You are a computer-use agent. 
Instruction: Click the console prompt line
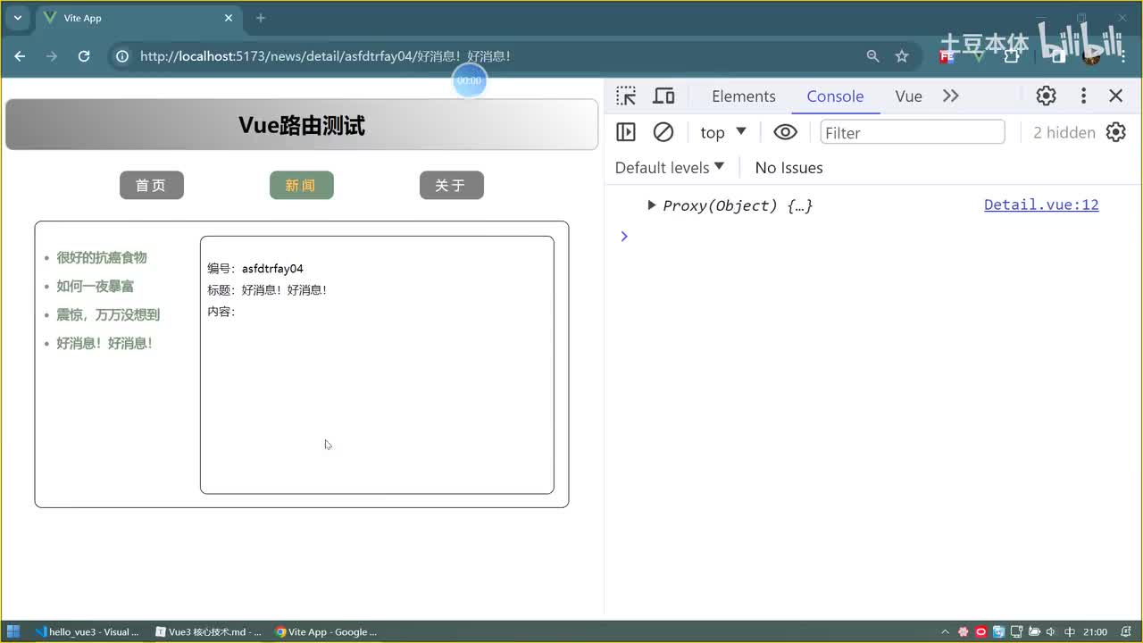(x=875, y=237)
